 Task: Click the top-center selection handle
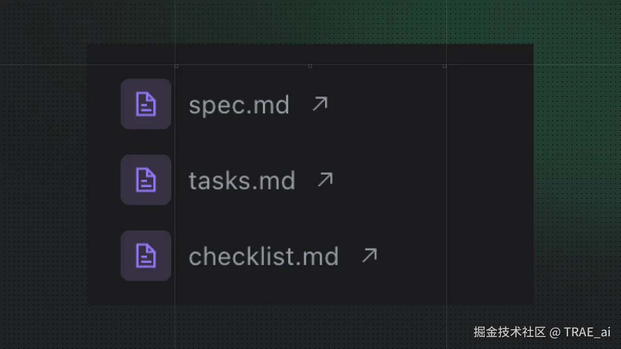point(310,66)
